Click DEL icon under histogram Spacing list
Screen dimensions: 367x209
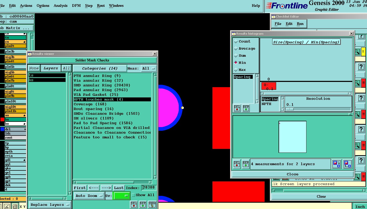click(237, 108)
